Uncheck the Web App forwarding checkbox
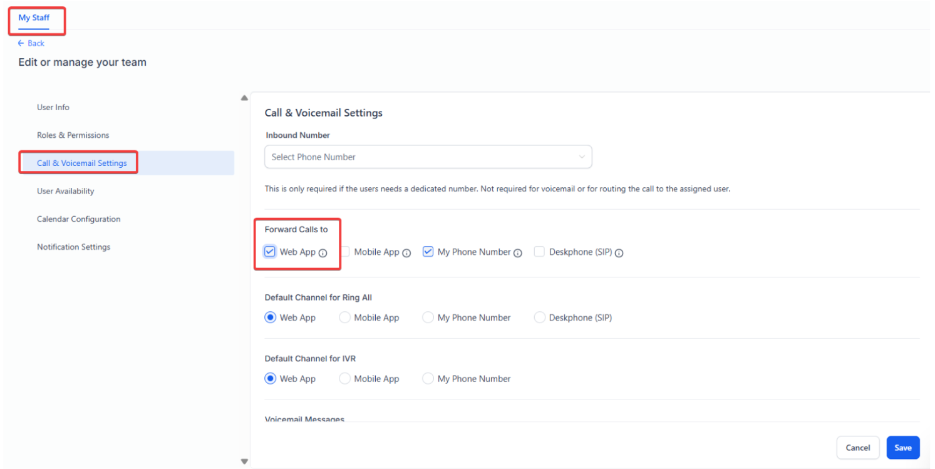935x469 pixels. (270, 252)
